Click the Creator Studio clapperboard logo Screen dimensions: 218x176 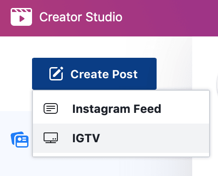21,17
